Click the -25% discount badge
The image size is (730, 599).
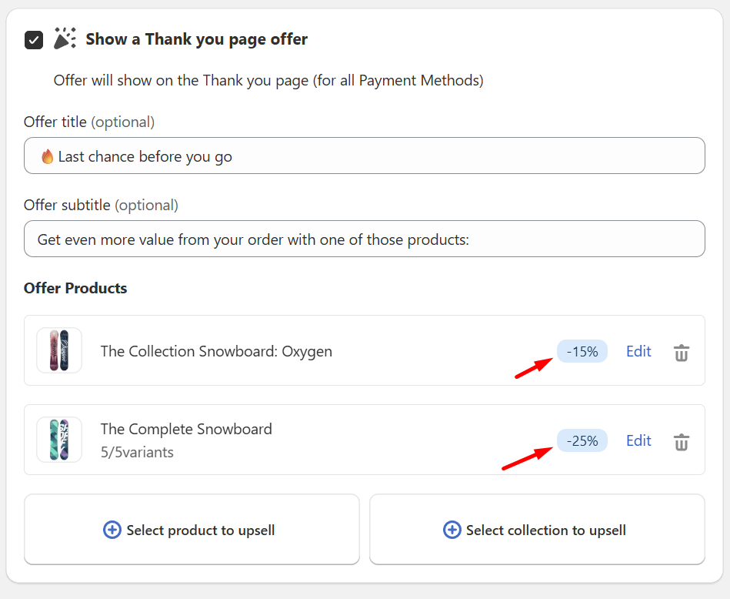coord(582,440)
